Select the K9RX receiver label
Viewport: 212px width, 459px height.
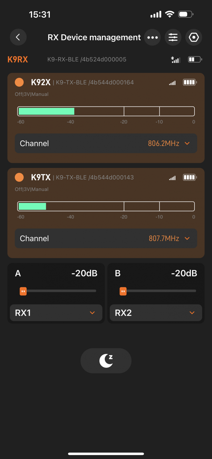[18, 60]
